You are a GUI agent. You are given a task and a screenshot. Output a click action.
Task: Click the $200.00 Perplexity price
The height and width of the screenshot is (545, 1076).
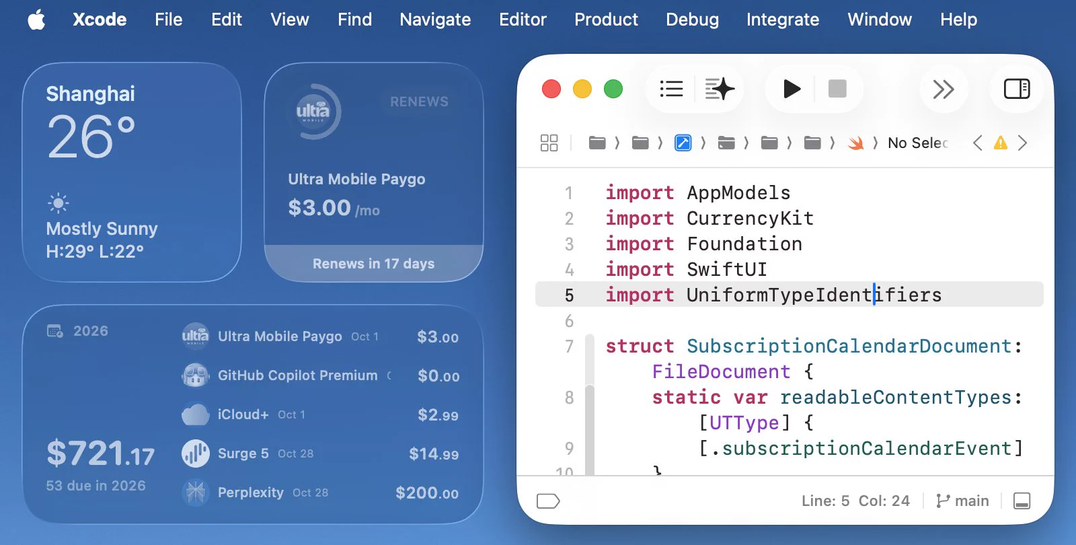[x=427, y=493]
